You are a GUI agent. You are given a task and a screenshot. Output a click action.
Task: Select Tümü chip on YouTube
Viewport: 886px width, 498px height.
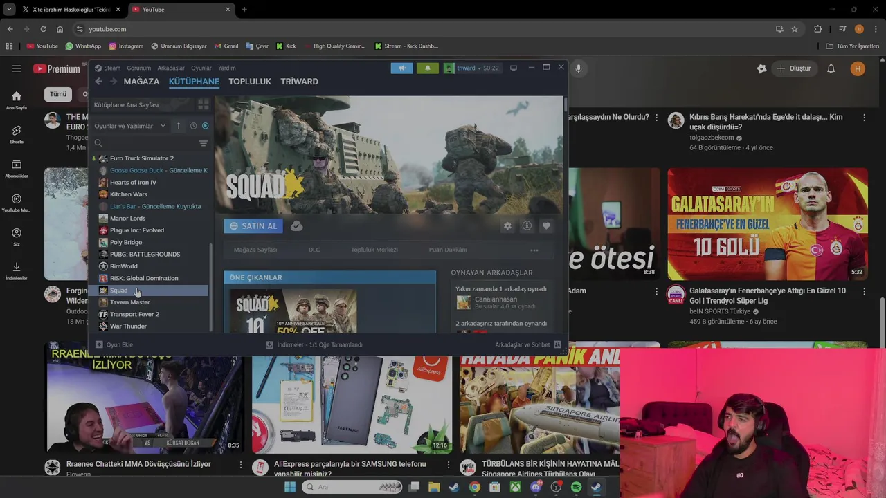(x=58, y=94)
